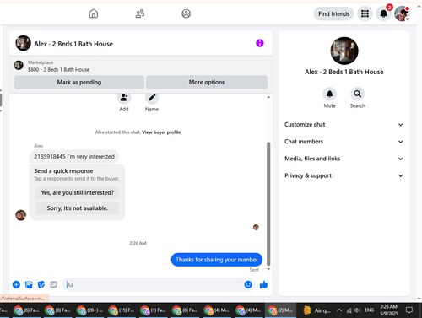This screenshot has width=422, height=318.
Task: Send 'Yes, are you still interested?' response
Action: [x=78, y=192]
